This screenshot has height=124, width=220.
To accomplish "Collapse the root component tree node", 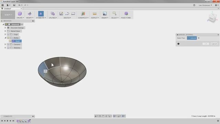I will 3,24.
